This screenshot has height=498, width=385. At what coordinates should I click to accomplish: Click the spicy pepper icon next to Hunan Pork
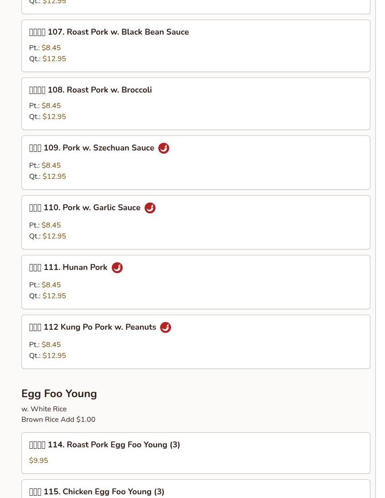pyautogui.click(x=117, y=267)
